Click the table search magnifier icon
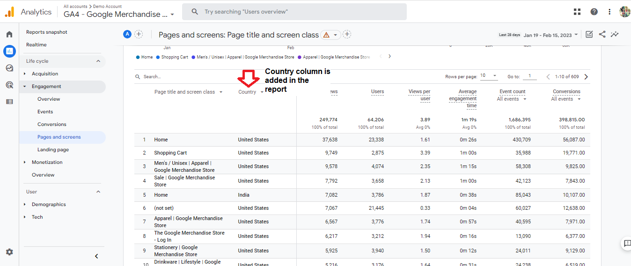This screenshot has height=266, width=631. tap(138, 77)
